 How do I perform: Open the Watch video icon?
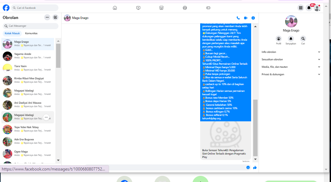[138, 8]
